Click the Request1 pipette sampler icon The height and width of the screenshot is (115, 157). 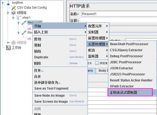pyautogui.click(x=24, y=23)
